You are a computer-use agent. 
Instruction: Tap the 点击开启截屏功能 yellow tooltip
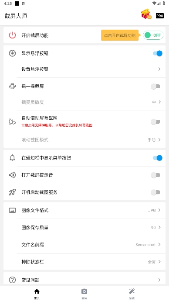tap(120, 35)
